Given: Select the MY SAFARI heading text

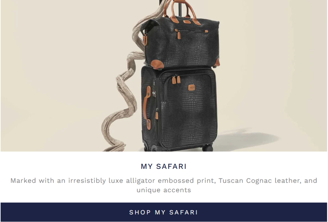Looking at the screenshot, I should [x=164, y=166].
